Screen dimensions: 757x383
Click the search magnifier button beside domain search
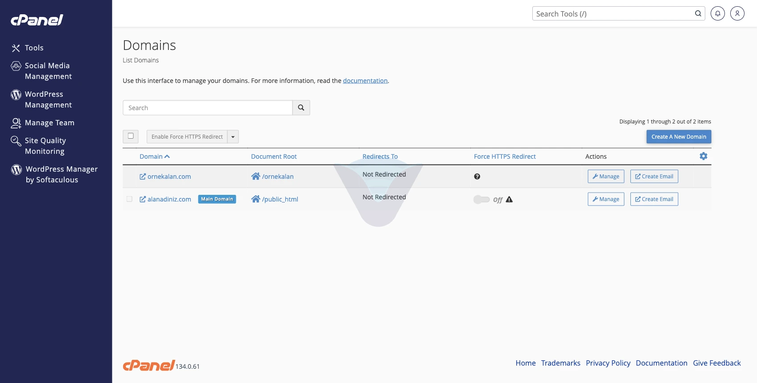[x=301, y=107]
